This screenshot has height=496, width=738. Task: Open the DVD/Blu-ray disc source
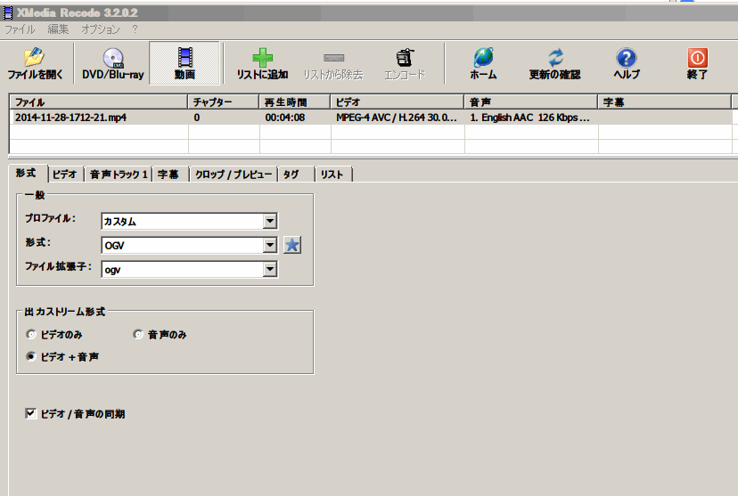[x=113, y=63]
